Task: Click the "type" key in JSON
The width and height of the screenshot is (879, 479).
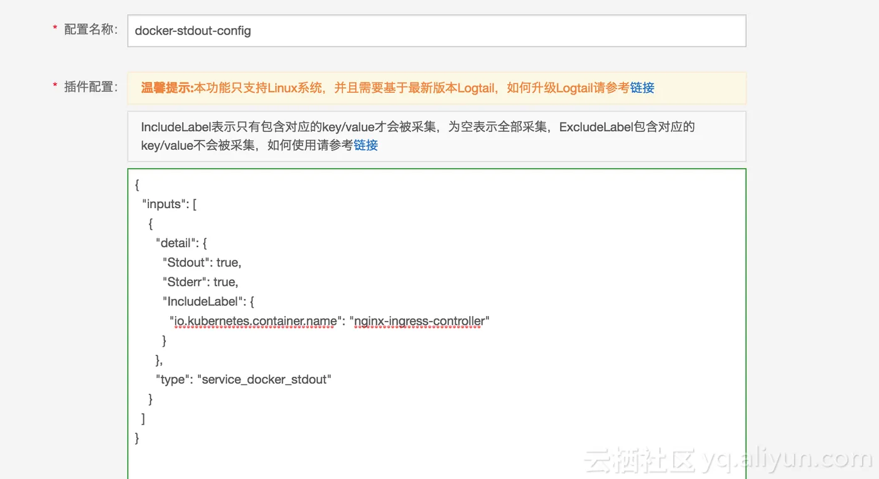Action: pos(173,380)
